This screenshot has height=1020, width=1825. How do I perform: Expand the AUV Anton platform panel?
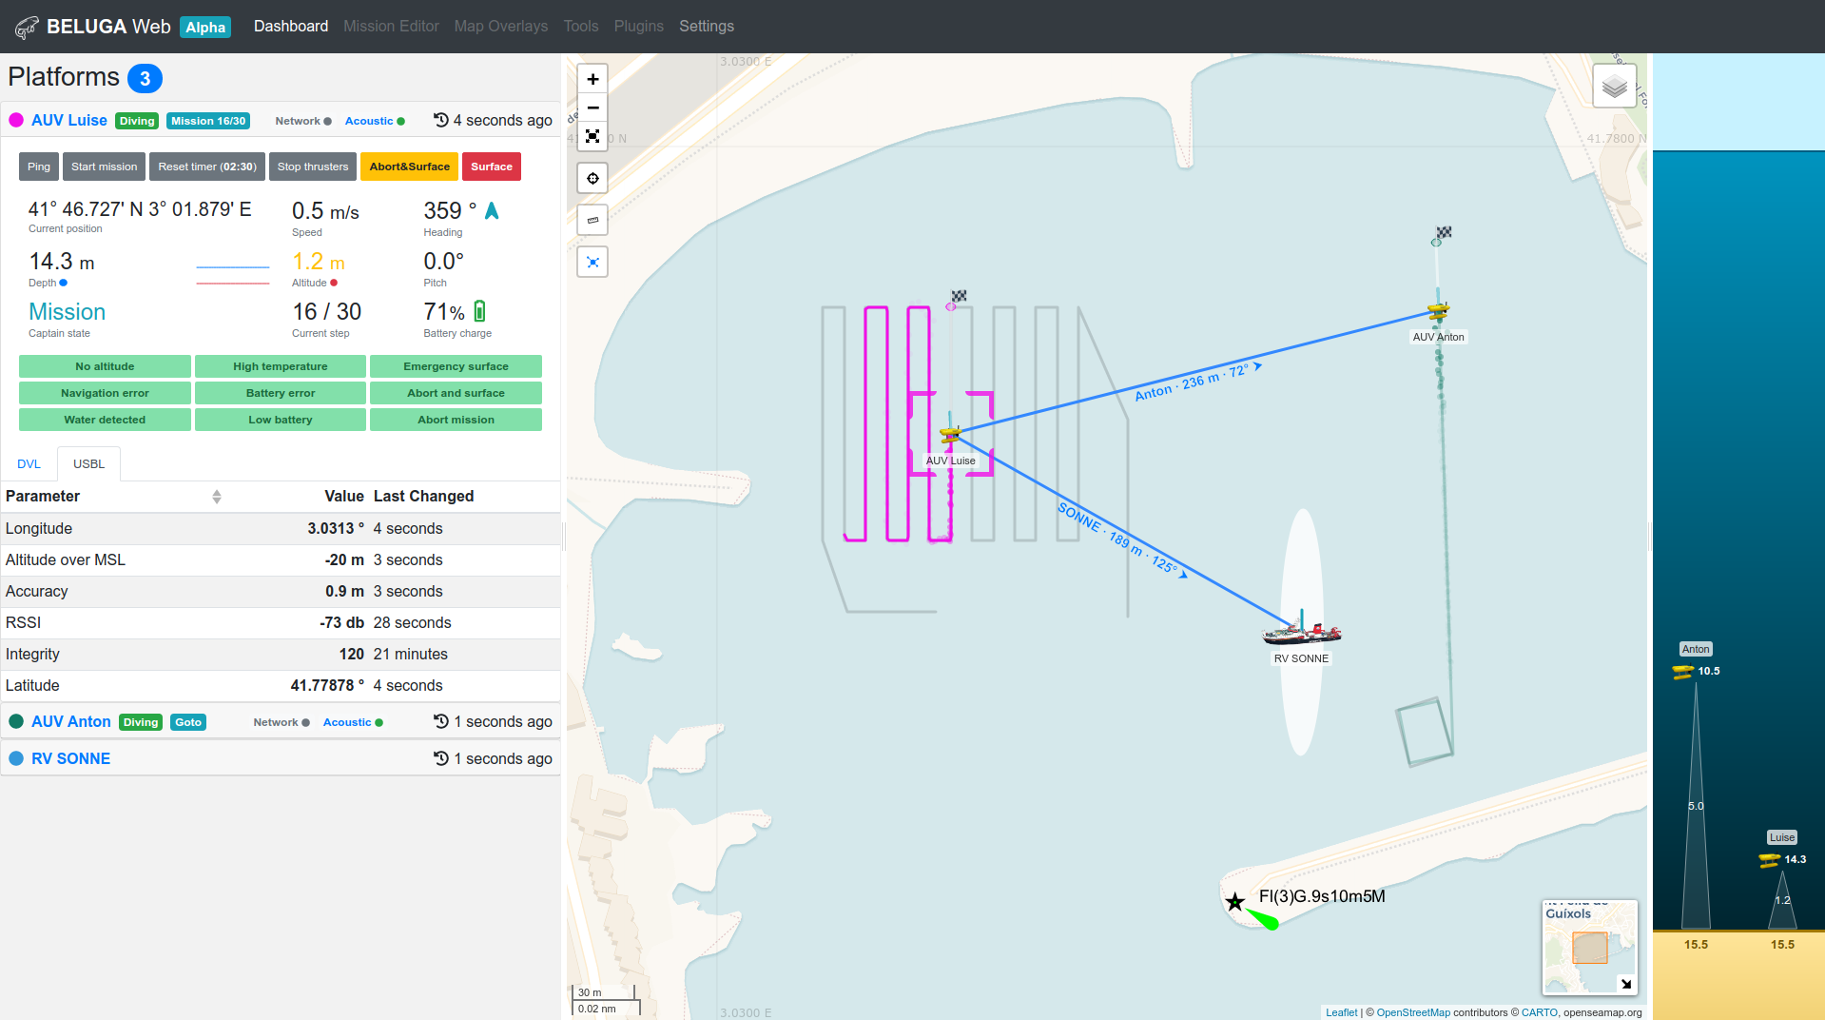point(71,722)
